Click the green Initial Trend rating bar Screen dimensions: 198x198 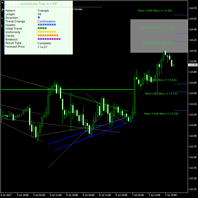pos(42,28)
